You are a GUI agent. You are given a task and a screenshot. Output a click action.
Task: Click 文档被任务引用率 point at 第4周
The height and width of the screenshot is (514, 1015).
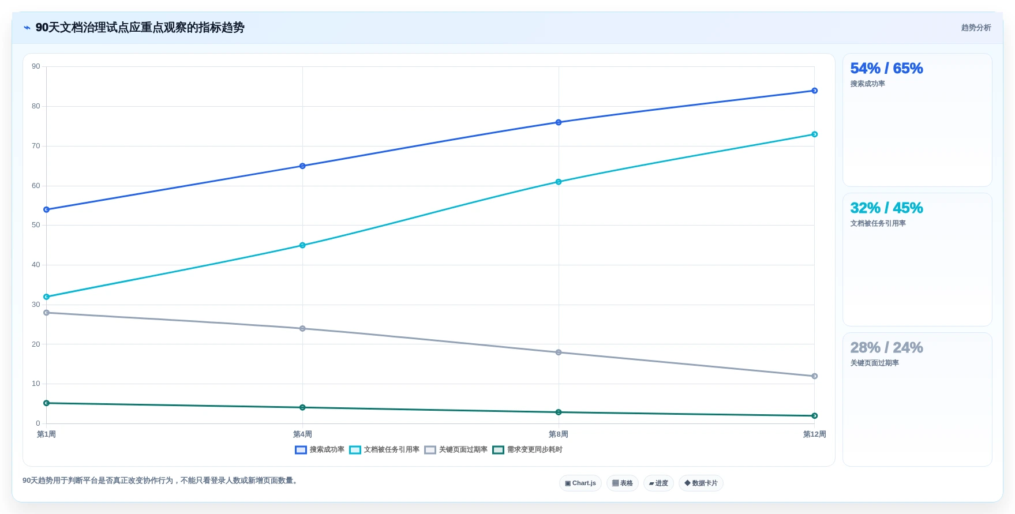coord(302,245)
